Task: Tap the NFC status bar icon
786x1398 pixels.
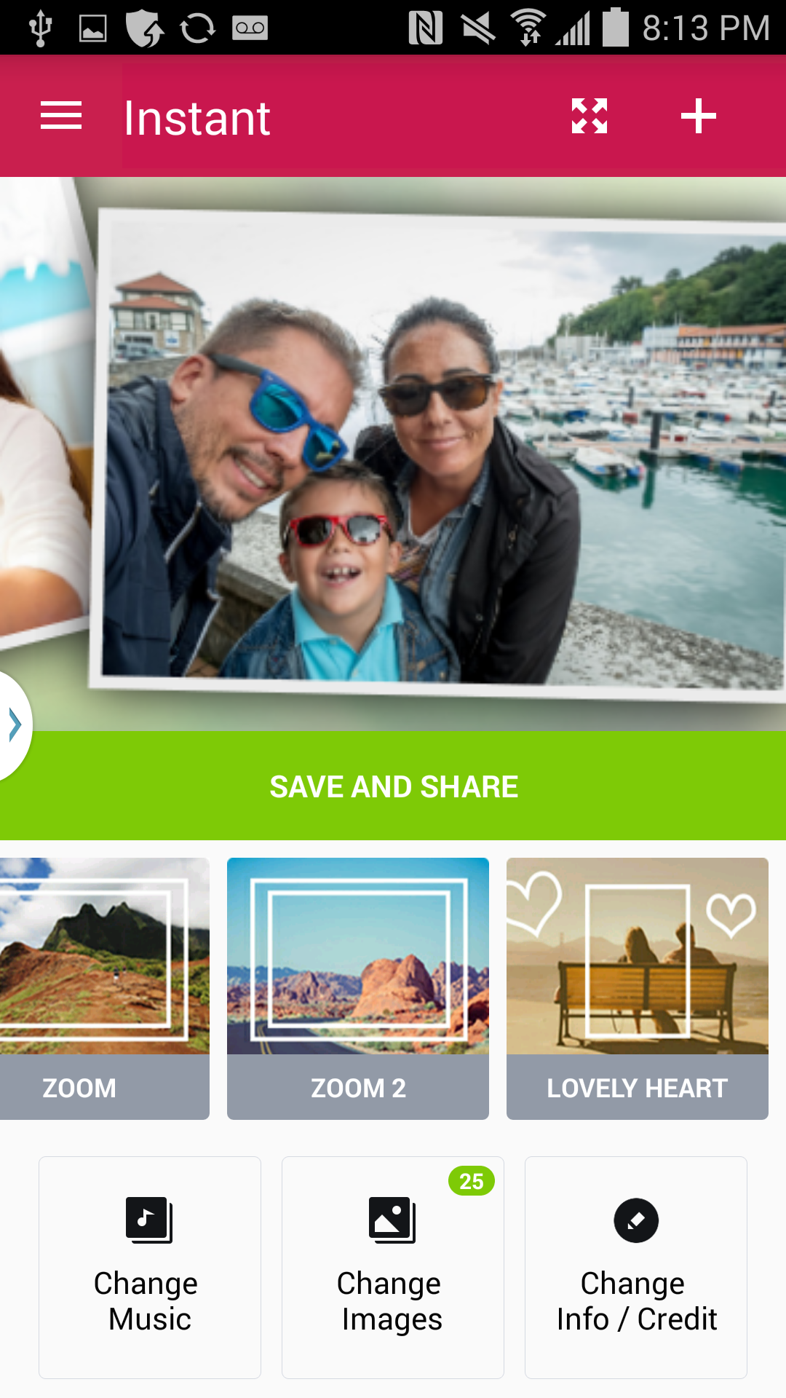Action: click(x=426, y=28)
